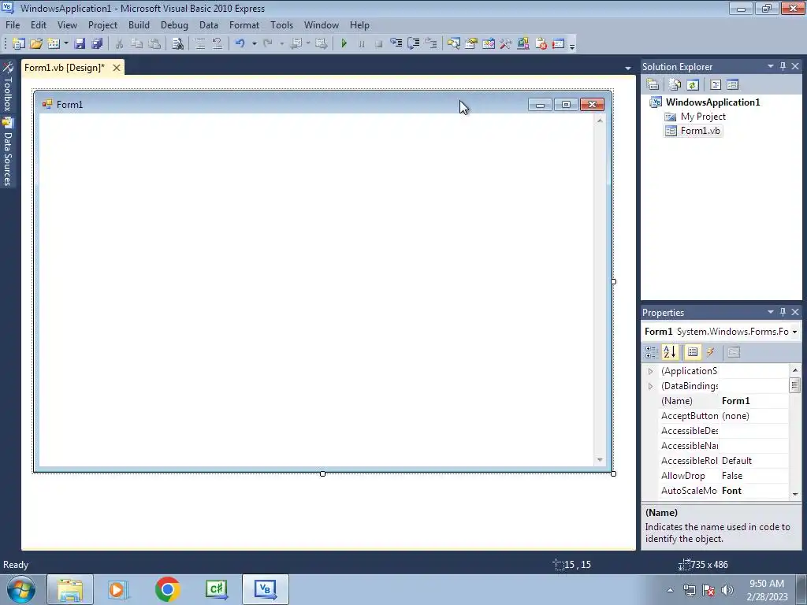Open Windows Start menu orb

(x=20, y=589)
